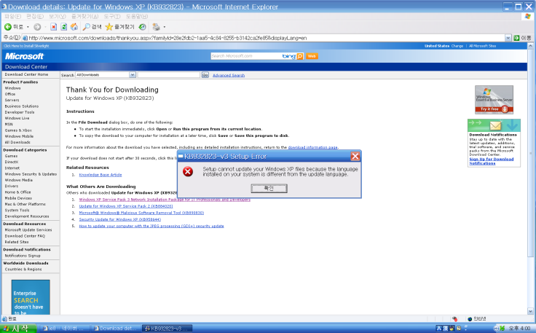Viewport: 536px width, 333px height.
Task: Open Countries & Regions link
Action: point(23,269)
